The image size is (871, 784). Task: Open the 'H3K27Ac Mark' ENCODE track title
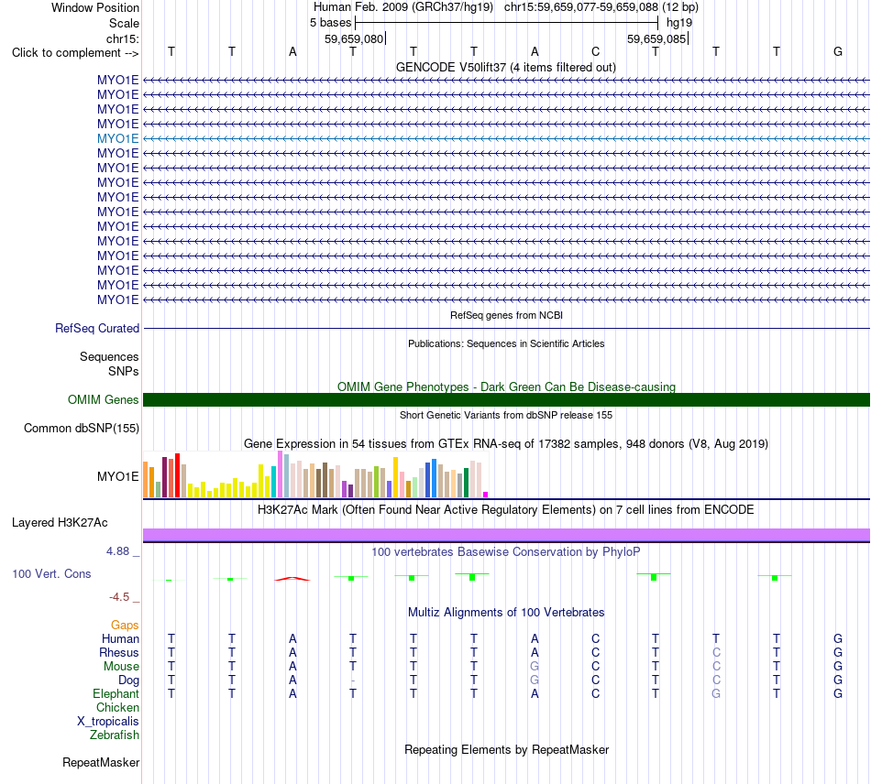pos(505,510)
